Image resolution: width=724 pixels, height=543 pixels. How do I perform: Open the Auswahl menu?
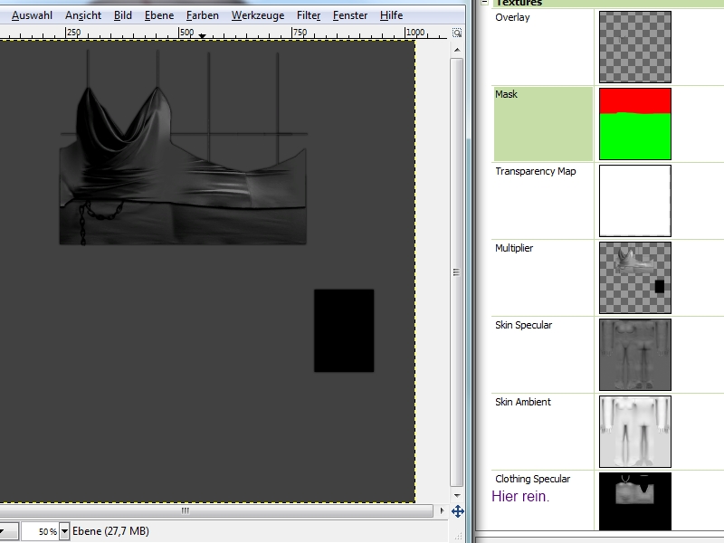[30, 15]
